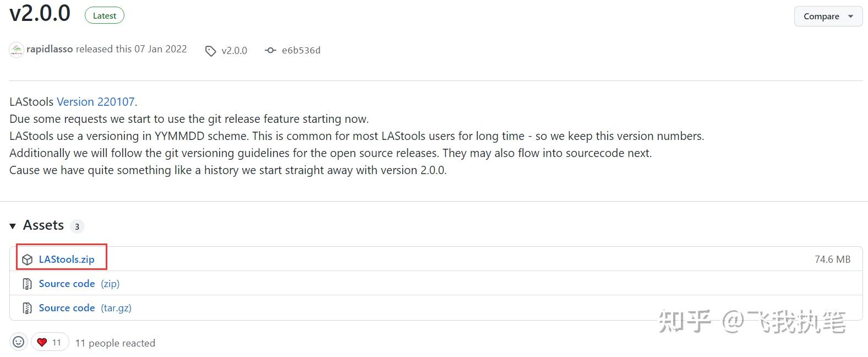Open the Version 220107 link
This screenshot has height=357, width=868.
(x=95, y=101)
